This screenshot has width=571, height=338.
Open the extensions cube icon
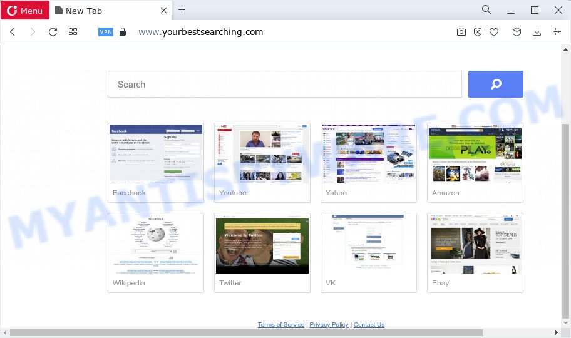click(517, 32)
